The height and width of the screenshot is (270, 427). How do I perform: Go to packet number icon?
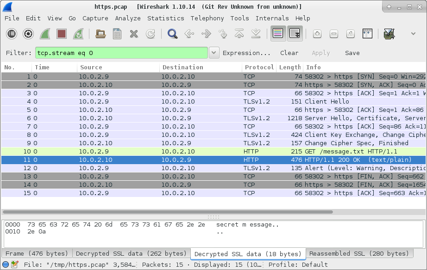coord(222,34)
